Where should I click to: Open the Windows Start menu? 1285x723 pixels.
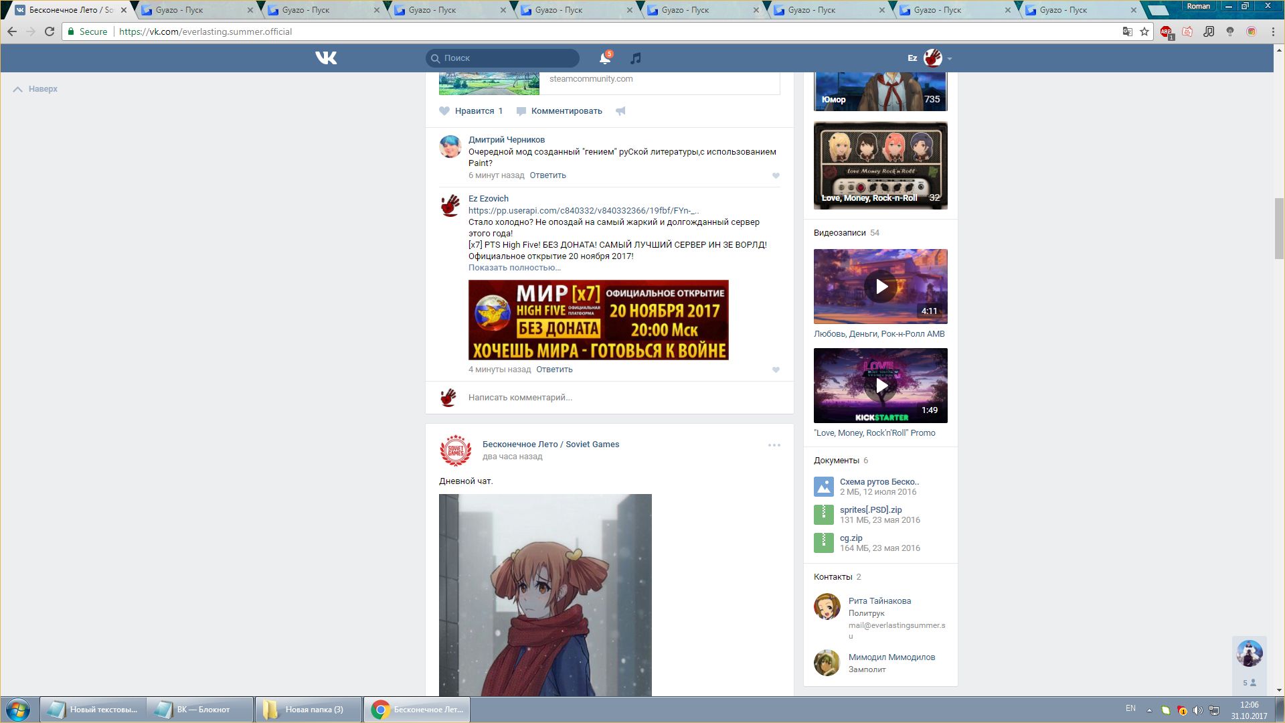tap(18, 709)
